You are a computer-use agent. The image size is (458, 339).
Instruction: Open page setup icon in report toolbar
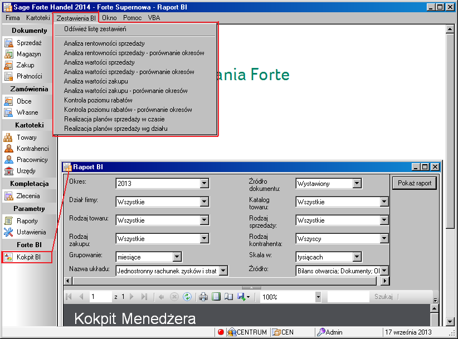tap(228, 297)
